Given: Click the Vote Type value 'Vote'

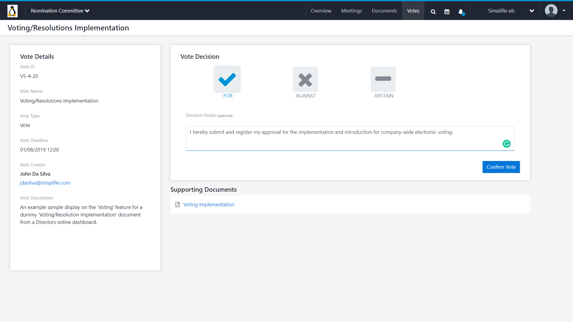Looking at the screenshot, I should 25,125.
